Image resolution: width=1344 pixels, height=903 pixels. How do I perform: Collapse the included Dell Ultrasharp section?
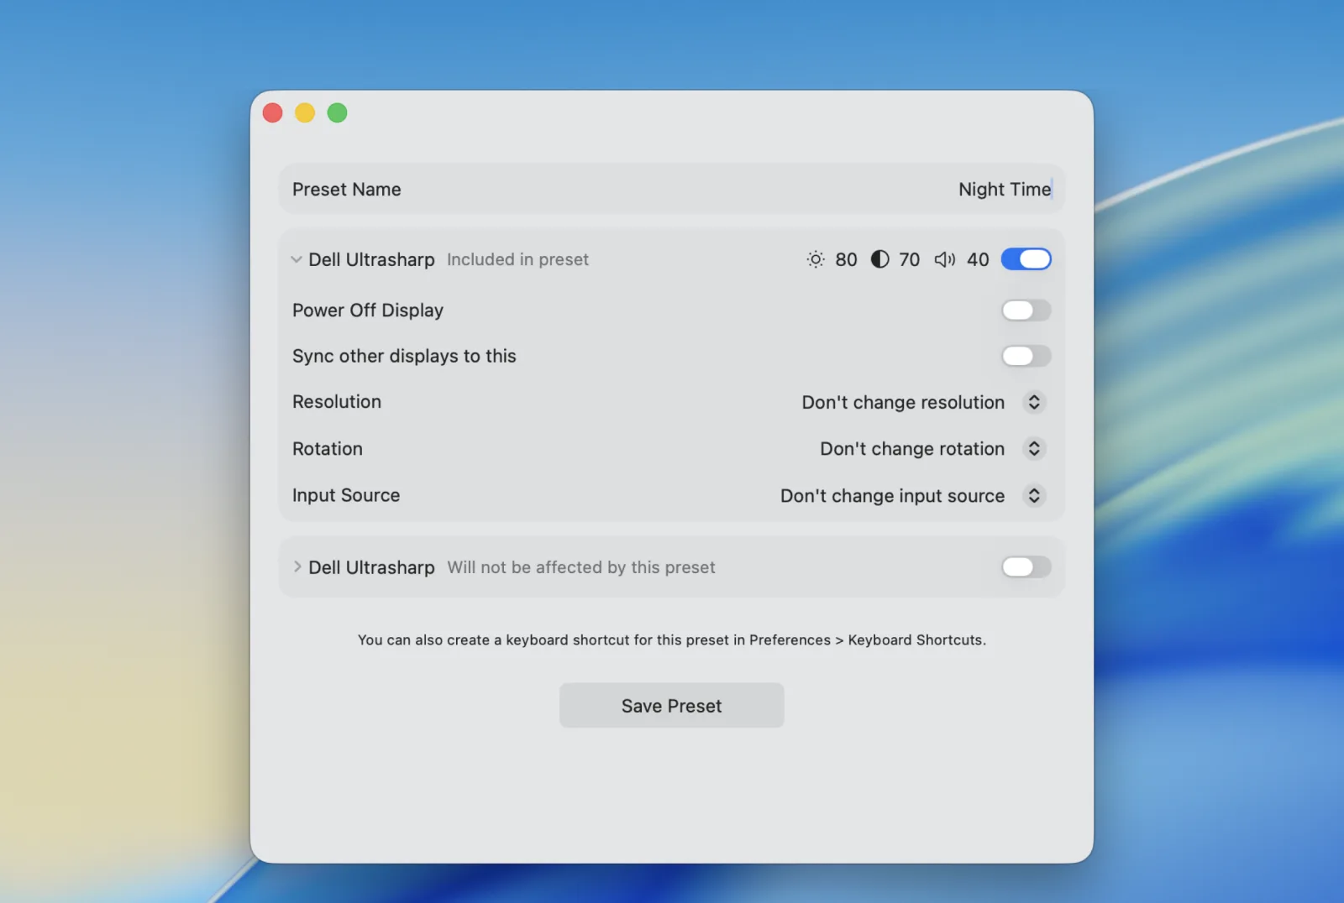297,259
